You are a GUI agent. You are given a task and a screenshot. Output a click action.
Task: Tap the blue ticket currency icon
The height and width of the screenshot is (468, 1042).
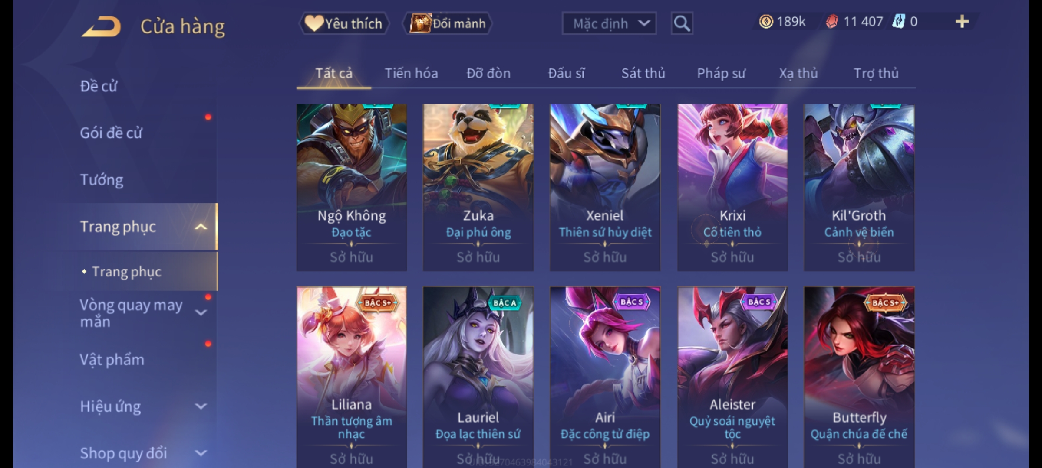[898, 22]
